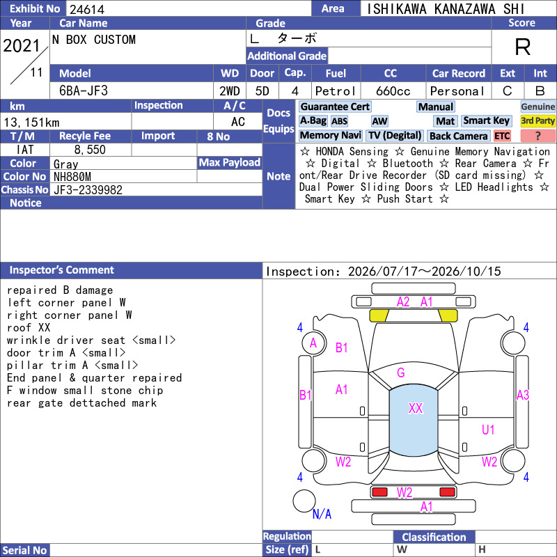Click the engine size 660cc
The width and height of the screenshot is (557, 557).
pos(393,91)
